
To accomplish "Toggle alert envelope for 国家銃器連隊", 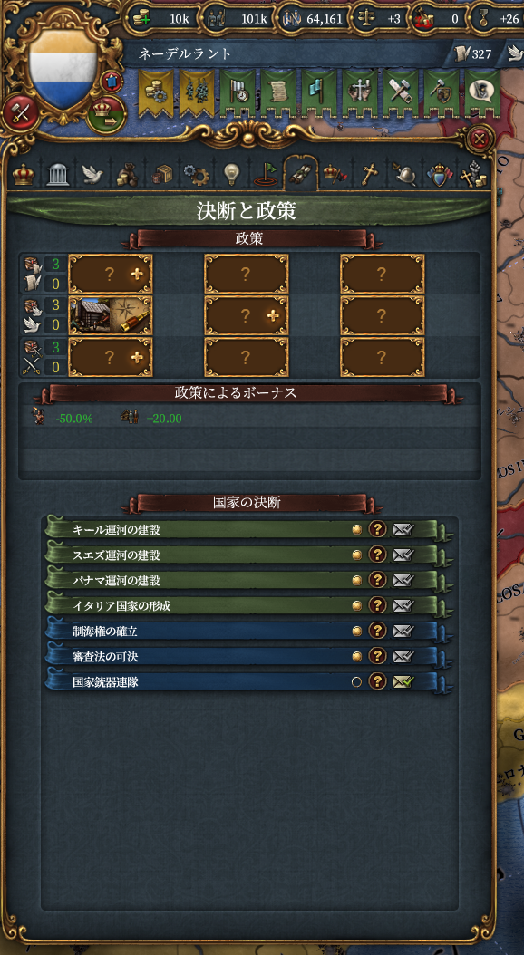I will [403, 681].
